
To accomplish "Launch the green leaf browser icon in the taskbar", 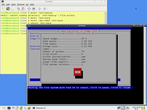I will 21,108.
